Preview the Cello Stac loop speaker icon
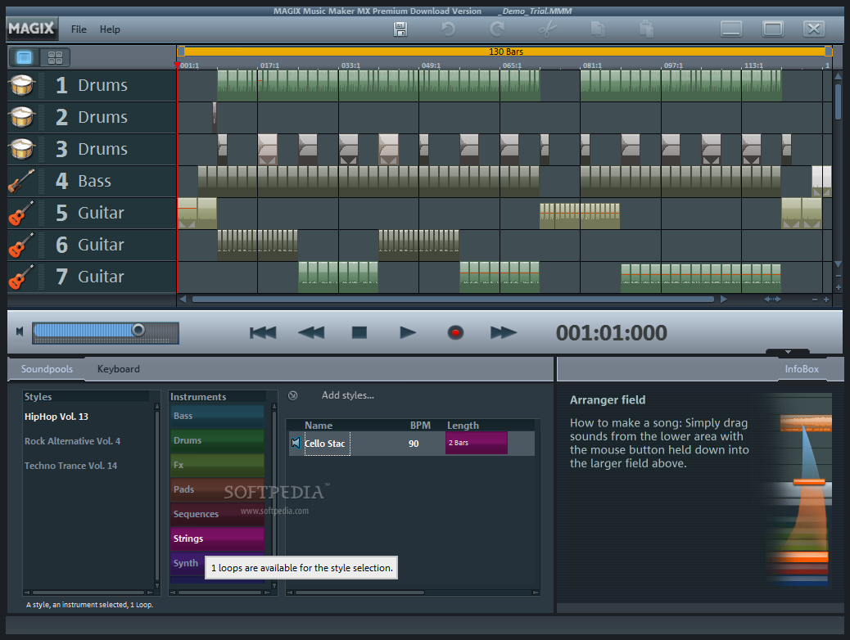Screen dimensions: 850x640 click(296, 444)
